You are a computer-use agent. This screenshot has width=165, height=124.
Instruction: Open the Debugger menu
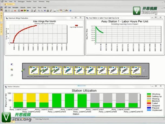21,2
